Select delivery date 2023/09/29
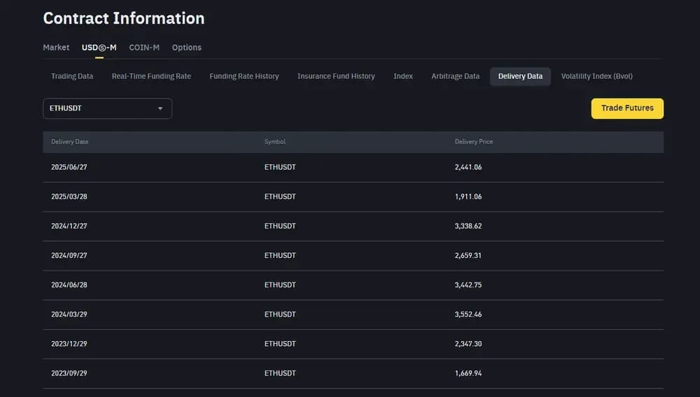Viewport: 700px width, 397px height. 69,373
